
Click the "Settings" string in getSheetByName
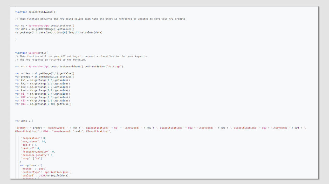point(115,67)
